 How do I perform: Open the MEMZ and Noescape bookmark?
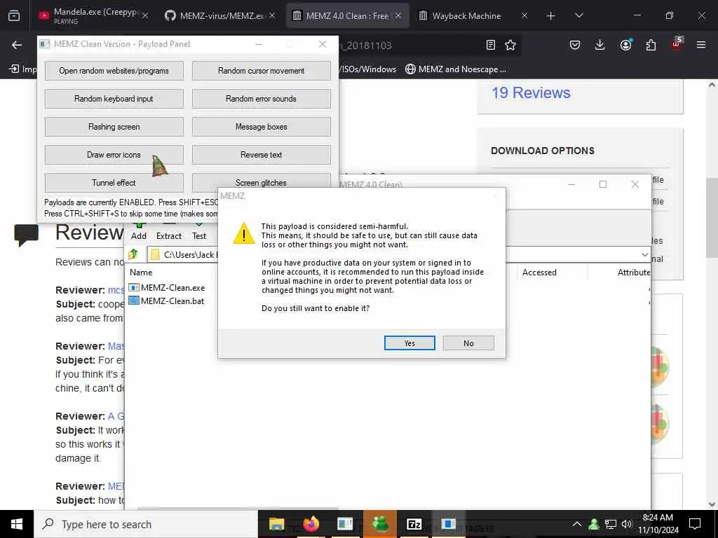456,69
